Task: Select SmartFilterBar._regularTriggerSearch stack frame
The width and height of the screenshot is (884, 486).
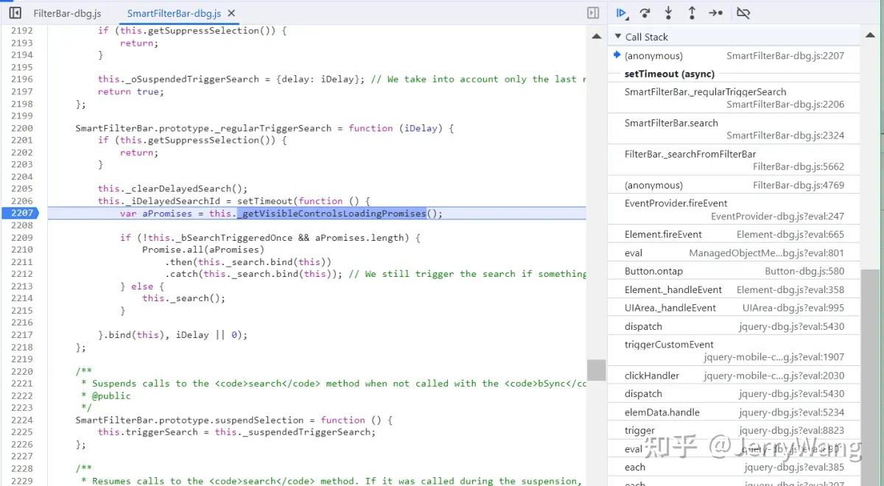Action: click(x=734, y=98)
